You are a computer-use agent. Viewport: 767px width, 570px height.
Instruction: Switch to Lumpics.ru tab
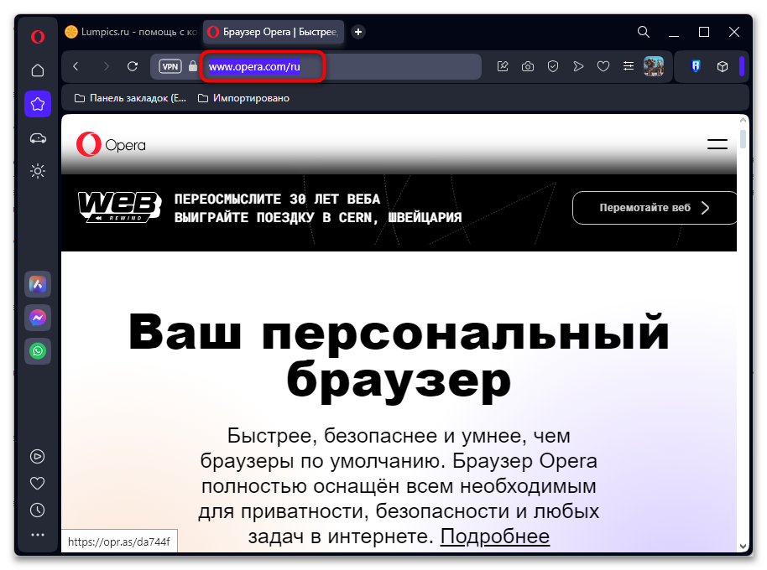131,32
